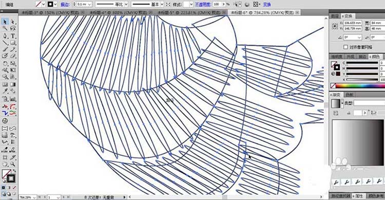The image size is (385, 200).
Task: Click the reference point locator grid
Action: 335,26
